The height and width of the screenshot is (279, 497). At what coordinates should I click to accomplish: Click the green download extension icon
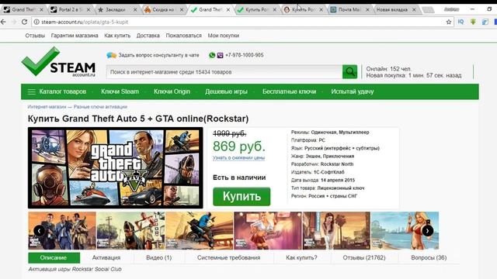pos(473,22)
